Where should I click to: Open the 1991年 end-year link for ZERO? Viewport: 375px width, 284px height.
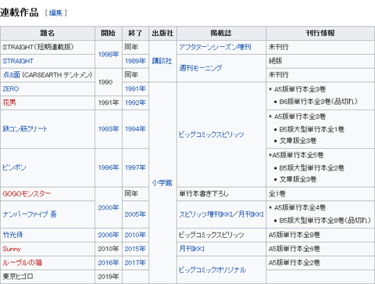135,89
